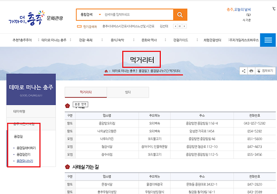Click 풍경길나누기 breadcrumb link
This screenshot has width=277, height=194.
[x=159, y=71]
